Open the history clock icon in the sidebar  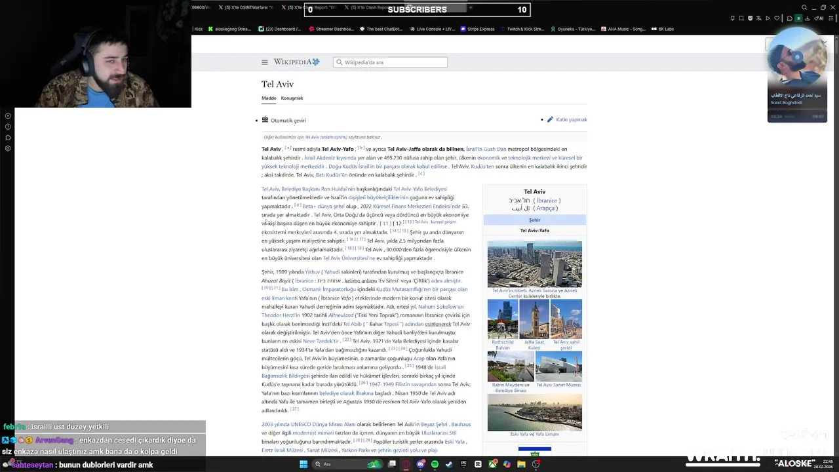[8, 127]
